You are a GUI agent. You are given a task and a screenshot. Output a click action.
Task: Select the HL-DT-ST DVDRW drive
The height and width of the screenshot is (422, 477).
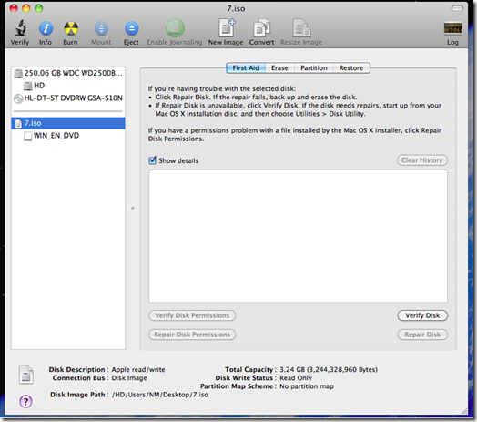coord(68,98)
